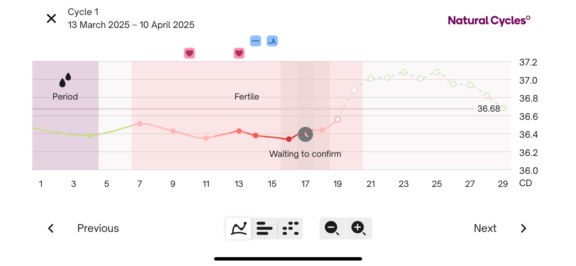Click the left chevron beside Previous
Viewport: 576px width, 266px height.
[51, 228]
